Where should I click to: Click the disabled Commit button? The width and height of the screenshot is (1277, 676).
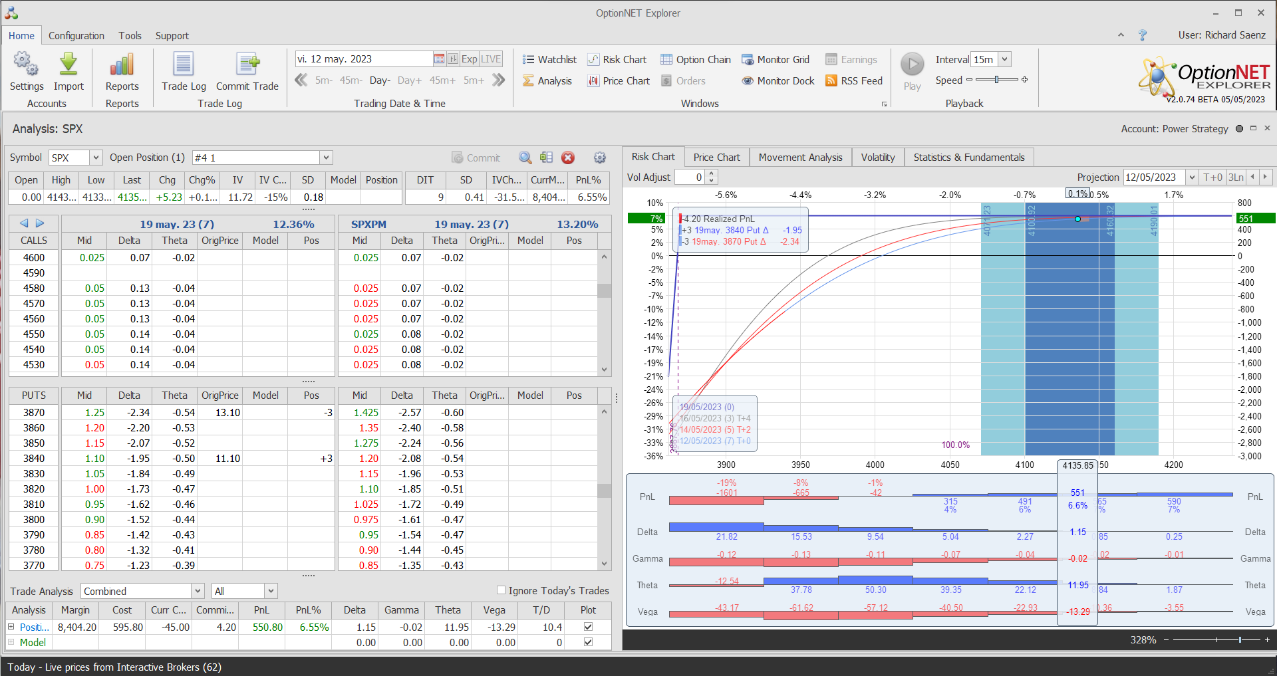click(x=476, y=158)
